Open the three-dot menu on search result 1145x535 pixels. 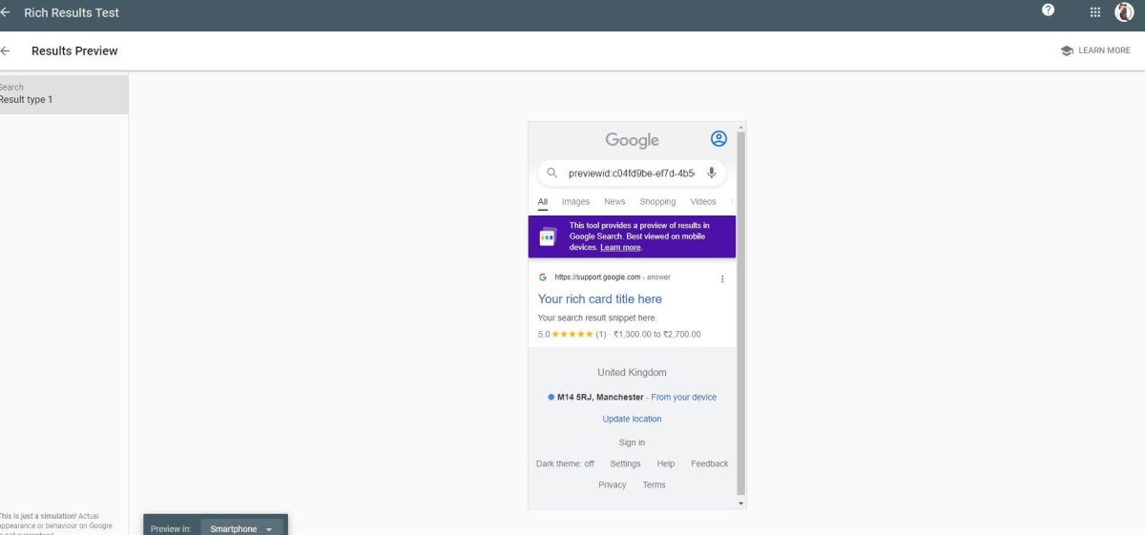[722, 278]
